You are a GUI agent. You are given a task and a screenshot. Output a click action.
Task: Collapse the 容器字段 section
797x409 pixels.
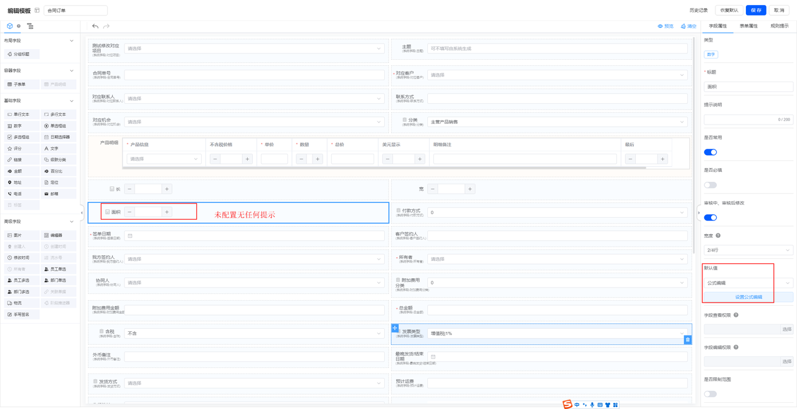[72, 70]
